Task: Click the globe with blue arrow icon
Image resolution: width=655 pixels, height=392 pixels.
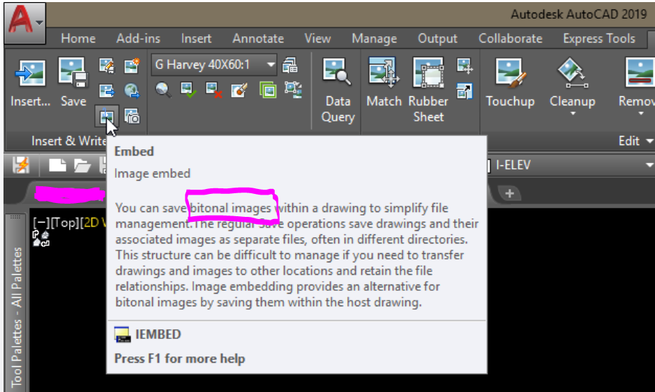Action: [132, 90]
